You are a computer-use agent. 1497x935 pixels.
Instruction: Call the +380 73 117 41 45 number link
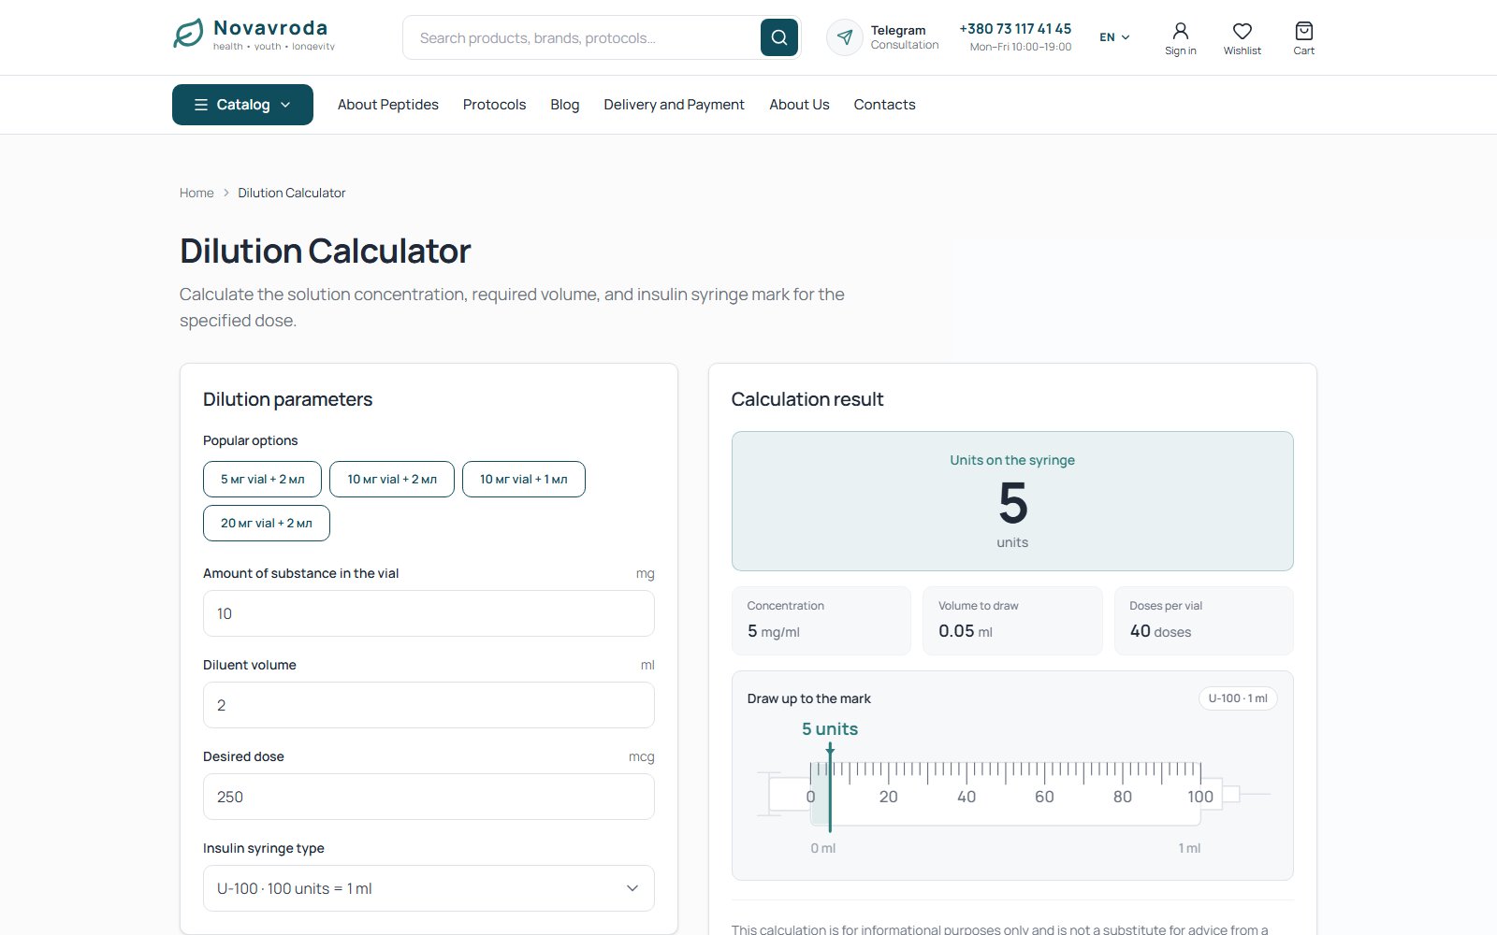[x=1015, y=29]
